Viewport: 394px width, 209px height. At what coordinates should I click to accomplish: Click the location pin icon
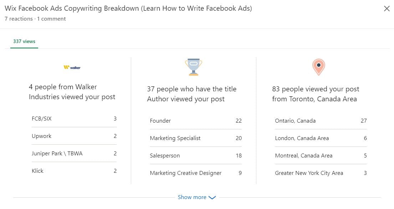319,67
